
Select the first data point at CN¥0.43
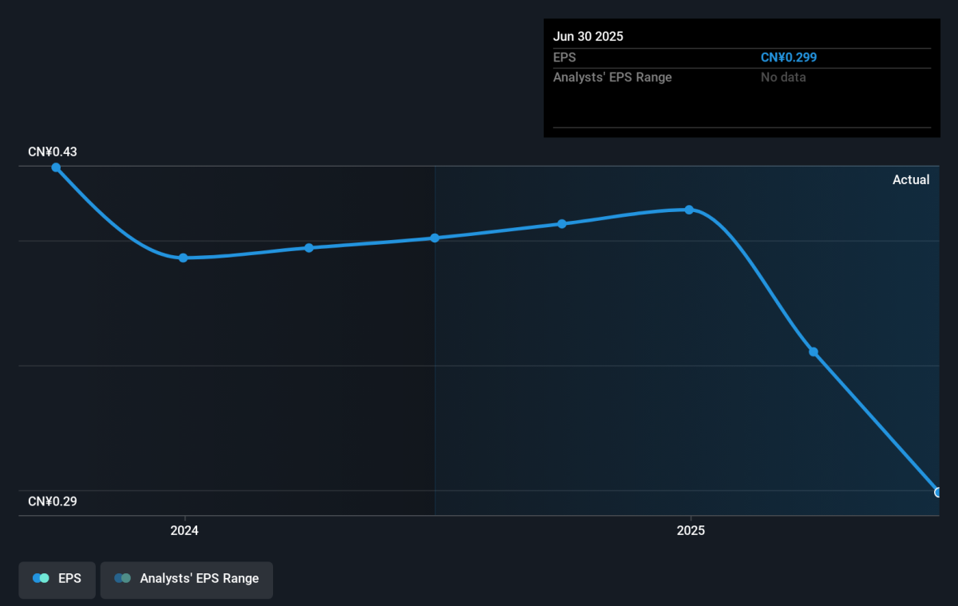tap(56, 167)
